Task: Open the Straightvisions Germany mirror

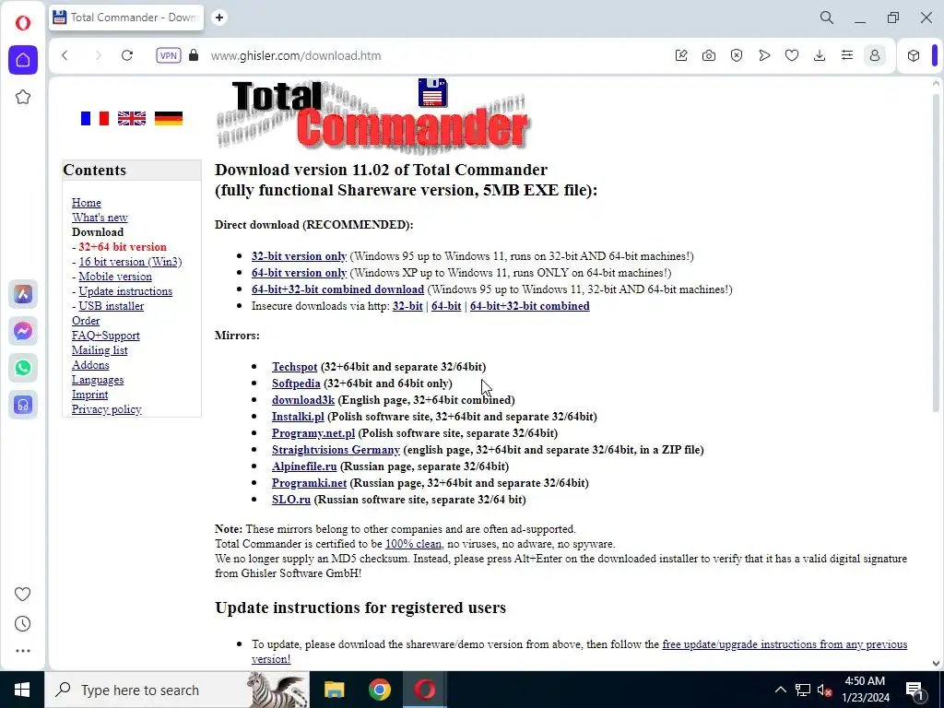Action: [336, 450]
